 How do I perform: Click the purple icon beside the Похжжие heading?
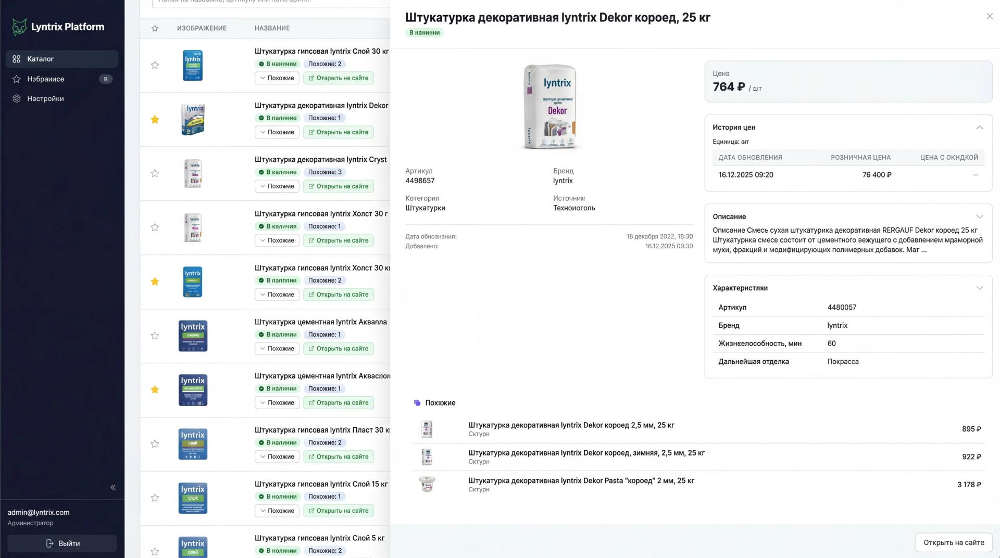tap(417, 402)
